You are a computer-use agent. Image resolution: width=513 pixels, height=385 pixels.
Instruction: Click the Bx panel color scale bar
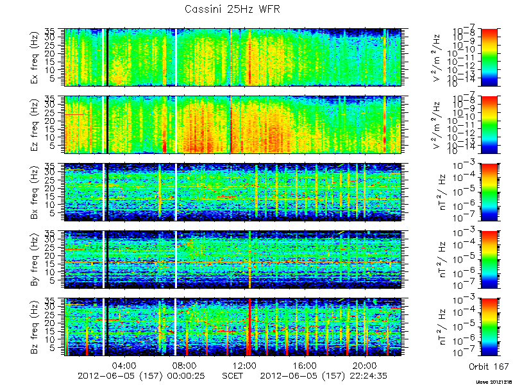coord(489,192)
